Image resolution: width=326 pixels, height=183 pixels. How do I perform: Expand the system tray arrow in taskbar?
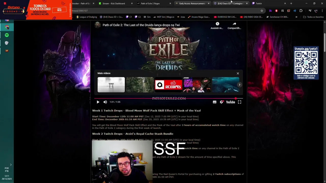11,165
